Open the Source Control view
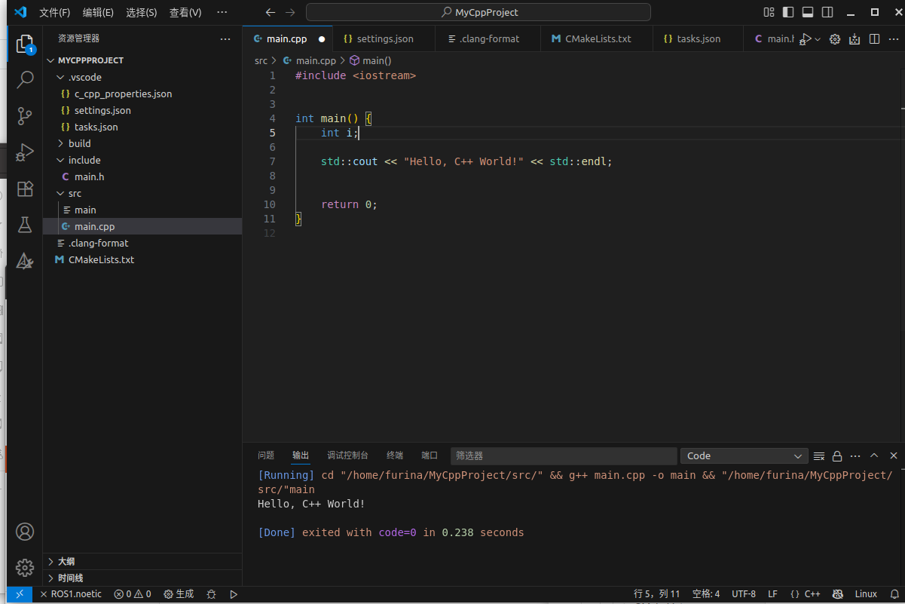Screen dimensions: 905x604 [25, 116]
